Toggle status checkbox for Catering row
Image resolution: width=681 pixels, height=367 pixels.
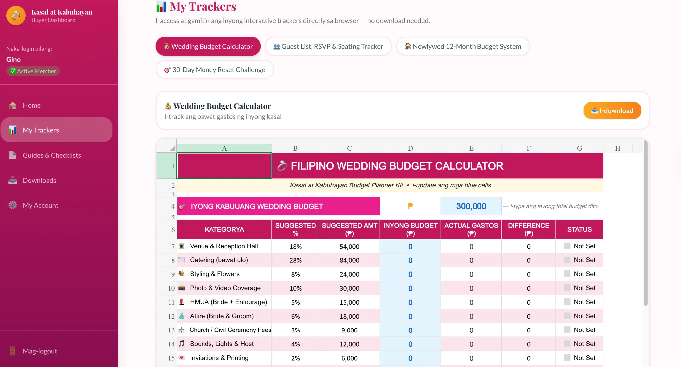coord(567,259)
